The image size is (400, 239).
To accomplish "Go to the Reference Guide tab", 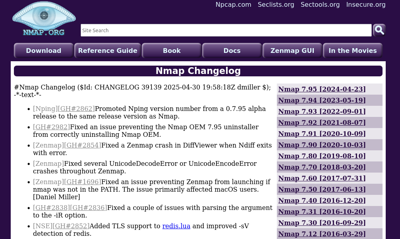I will point(108,51).
